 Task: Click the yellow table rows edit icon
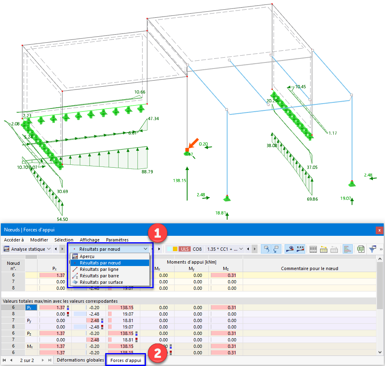(x=324, y=249)
